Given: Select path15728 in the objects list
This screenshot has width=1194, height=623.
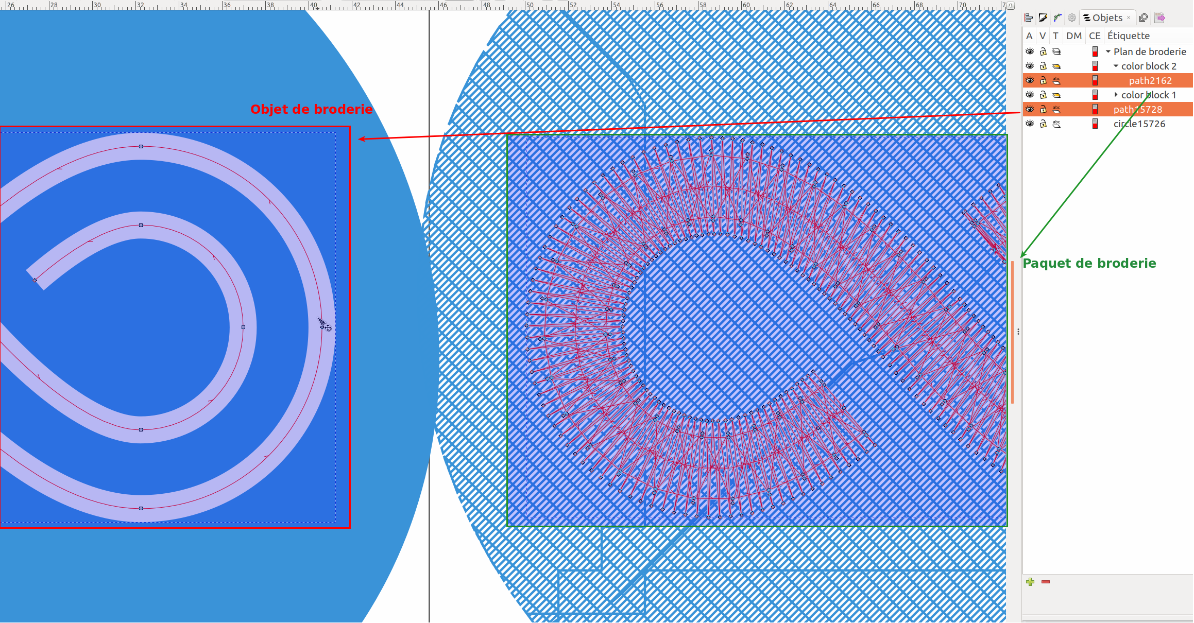Looking at the screenshot, I should (1138, 109).
